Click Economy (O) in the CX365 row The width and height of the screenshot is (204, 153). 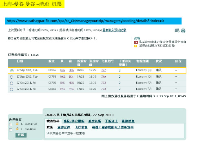coord(144,70)
